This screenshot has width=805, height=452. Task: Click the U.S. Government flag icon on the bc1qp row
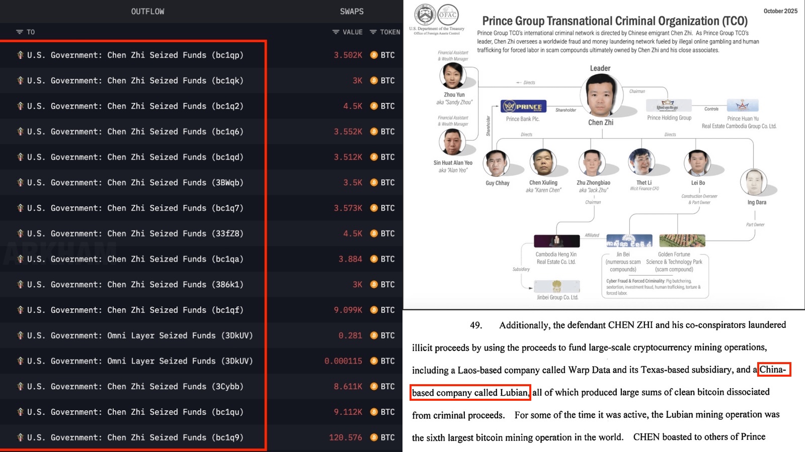coord(20,55)
